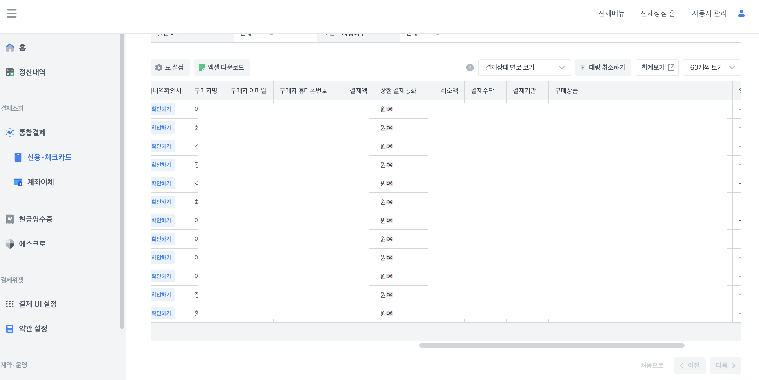Image resolution: width=759 pixels, height=380 pixels.
Task: Click the user profile icon
Action: click(741, 13)
